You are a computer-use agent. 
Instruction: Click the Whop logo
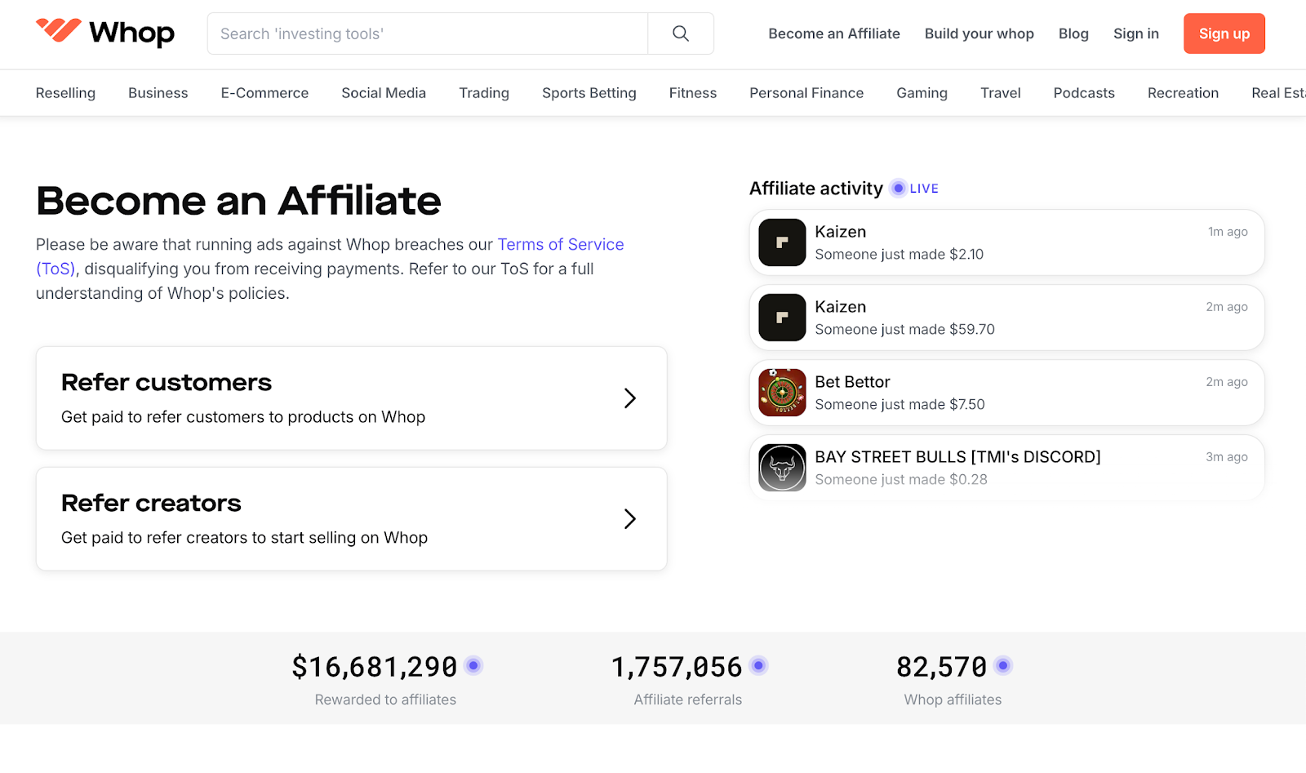[x=104, y=33]
